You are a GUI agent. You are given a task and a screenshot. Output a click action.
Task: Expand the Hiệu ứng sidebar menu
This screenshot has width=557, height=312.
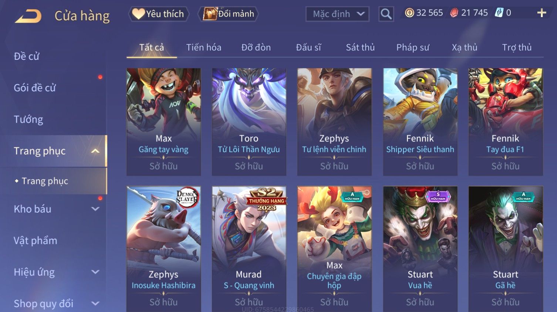[95, 272]
